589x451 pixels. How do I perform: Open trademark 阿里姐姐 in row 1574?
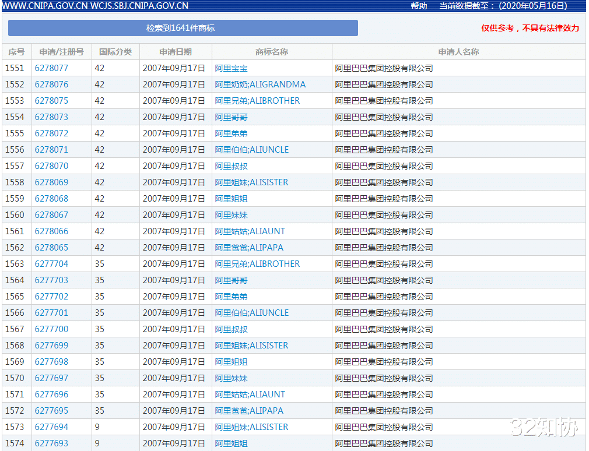coord(231,443)
